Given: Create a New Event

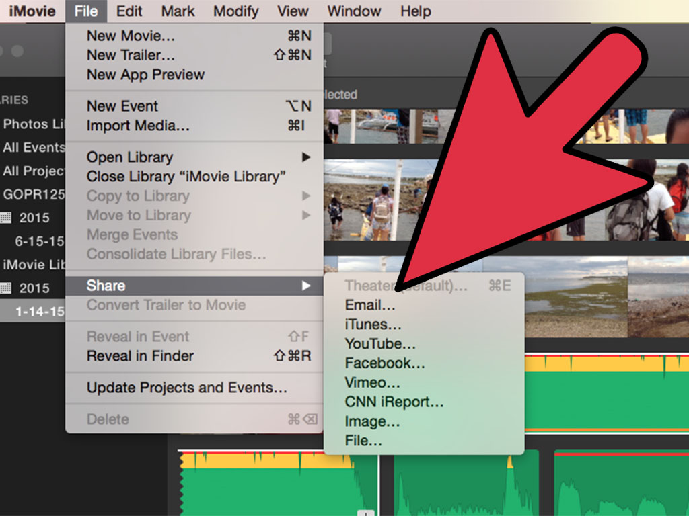Looking at the screenshot, I should [x=194, y=105].
